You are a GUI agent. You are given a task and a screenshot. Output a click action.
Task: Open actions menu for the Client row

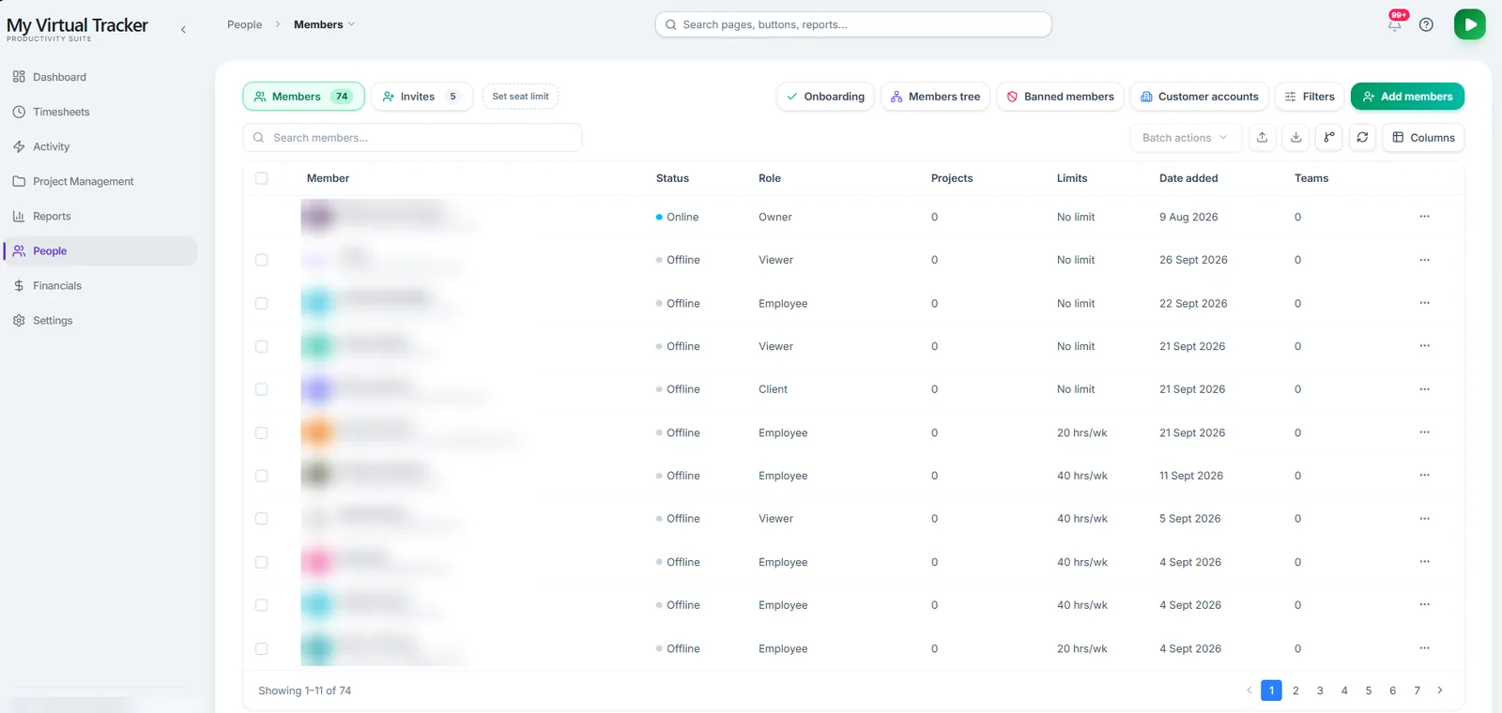[x=1424, y=389]
